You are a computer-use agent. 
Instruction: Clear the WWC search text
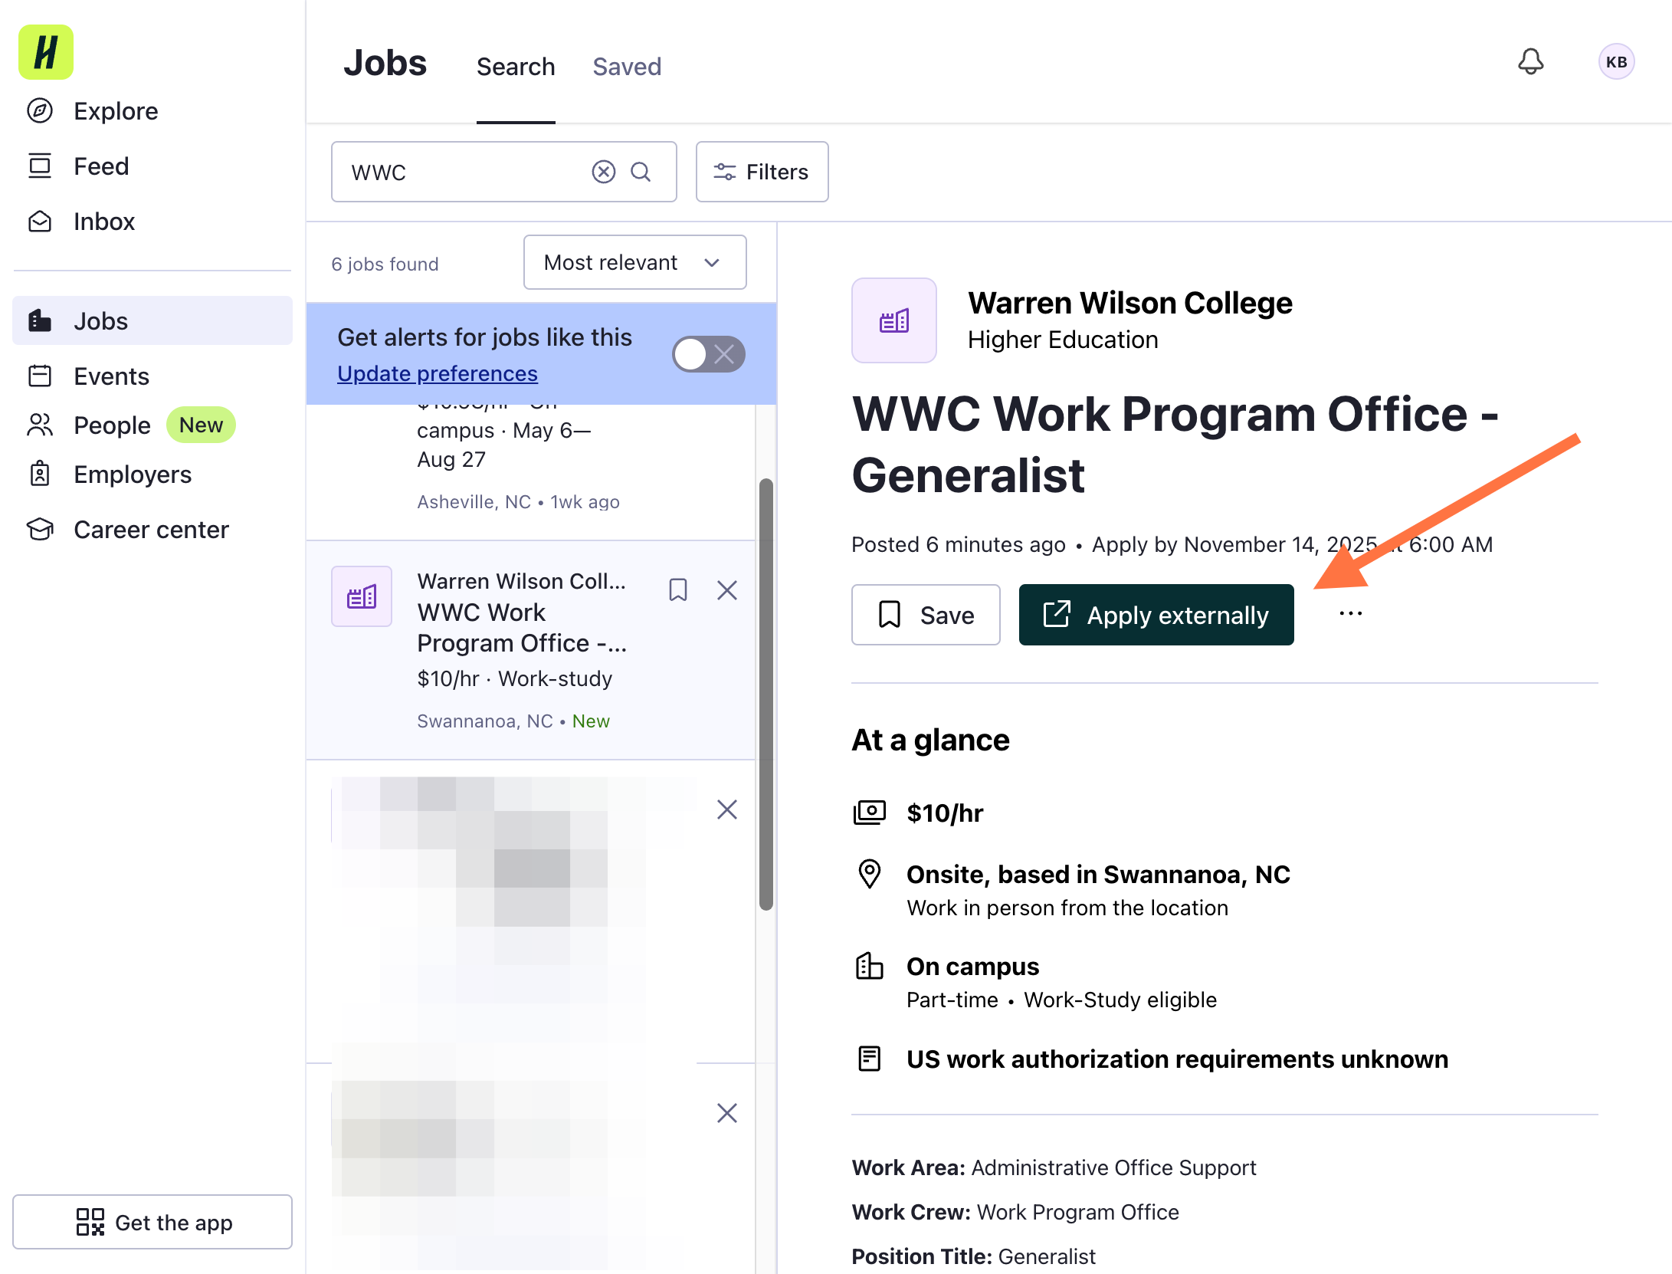click(x=604, y=172)
